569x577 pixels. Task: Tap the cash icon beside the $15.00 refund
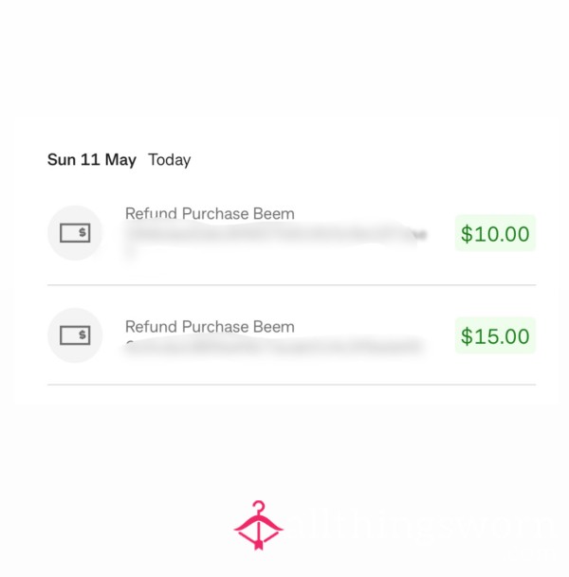pyautogui.click(x=75, y=335)
